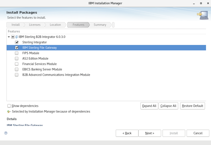Screen dimensions: 211x145
Task: Check the Financial Services Module box
Action: 17,64
